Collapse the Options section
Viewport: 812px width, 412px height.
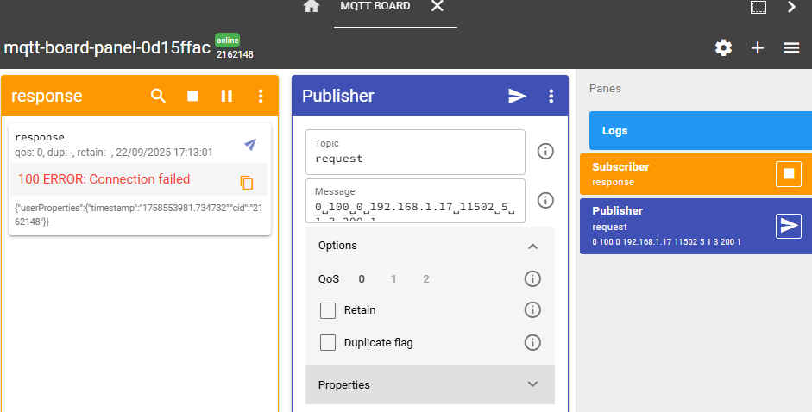pyautogui.click(x=532, y=246)
